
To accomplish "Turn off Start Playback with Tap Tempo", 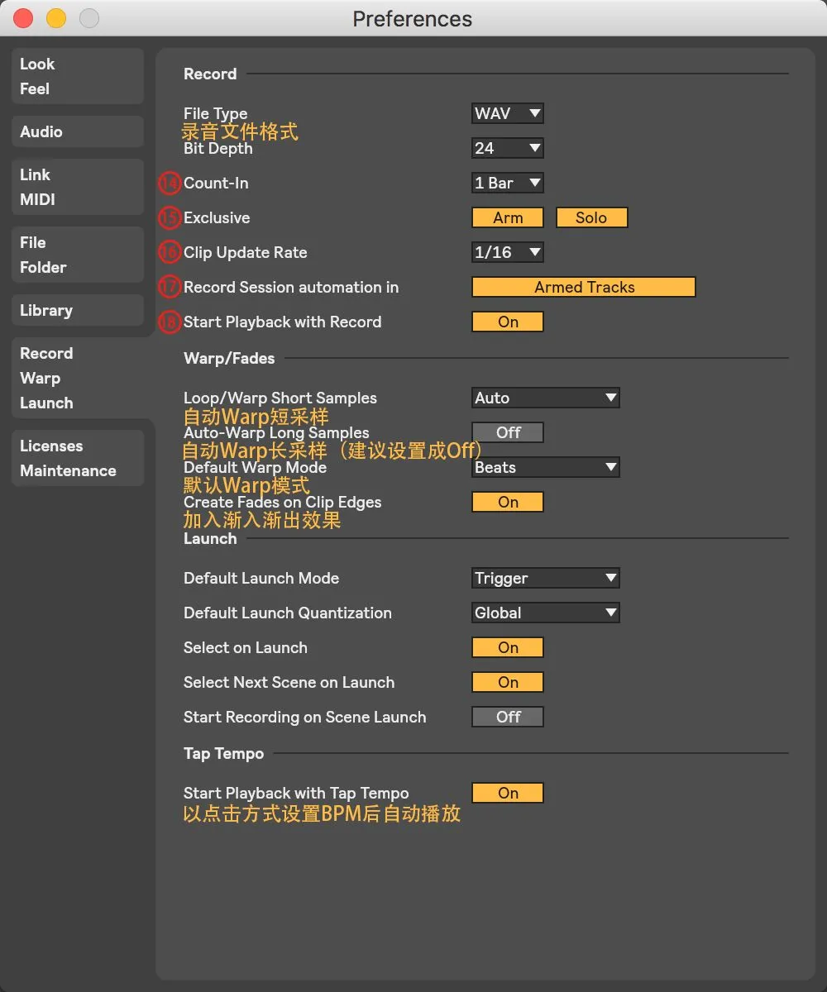I will pyautogui.click(x=508, y=793).
